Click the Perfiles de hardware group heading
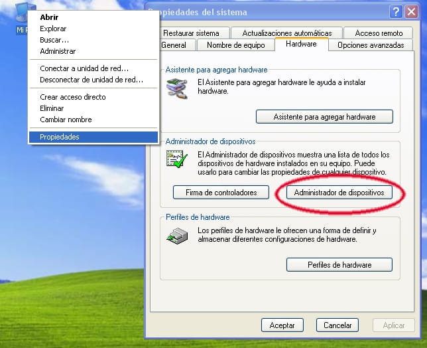This screenshot has height=348, width=427. click(198, 217)
